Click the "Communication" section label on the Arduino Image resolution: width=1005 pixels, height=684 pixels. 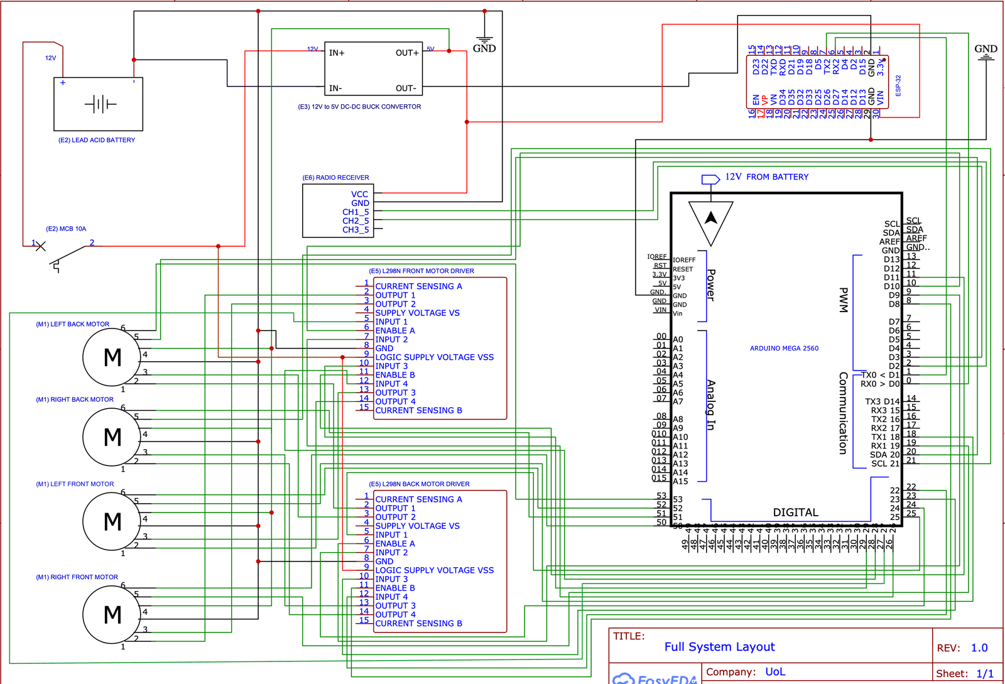tap(844, 413)
